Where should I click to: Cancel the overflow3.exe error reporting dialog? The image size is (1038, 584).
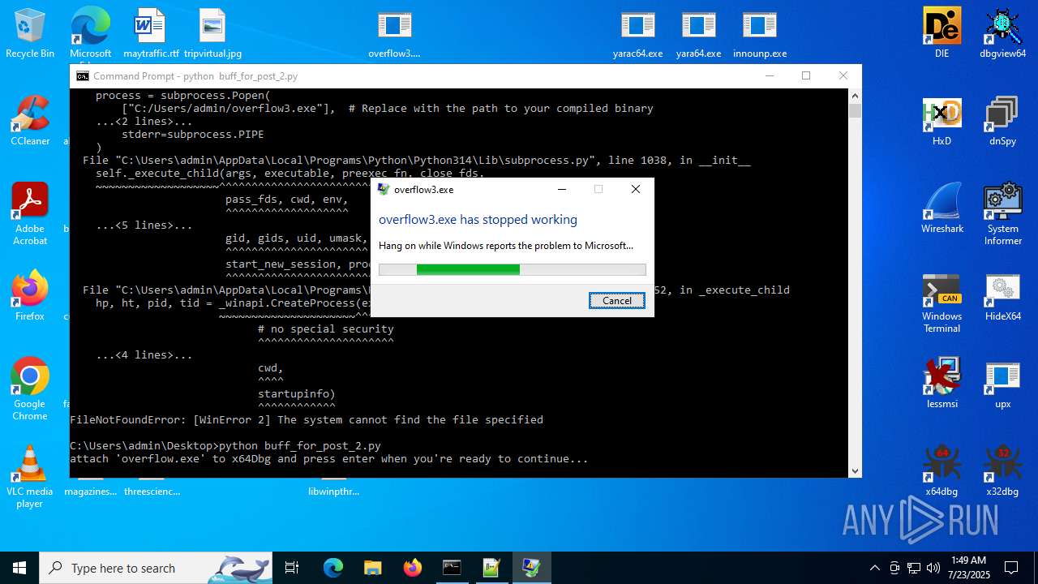click(x=616, y=300)
